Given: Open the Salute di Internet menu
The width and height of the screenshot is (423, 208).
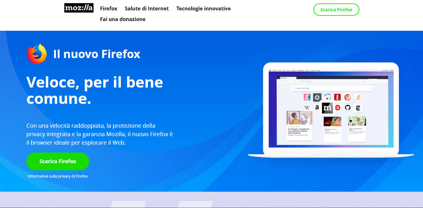Looking at the screenshot, I should click(147, 8).
